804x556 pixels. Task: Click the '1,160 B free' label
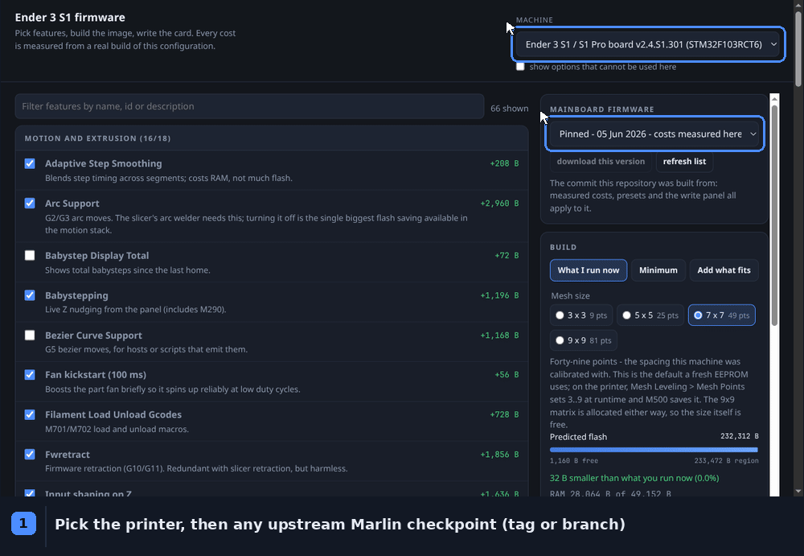tap(574, 460)
